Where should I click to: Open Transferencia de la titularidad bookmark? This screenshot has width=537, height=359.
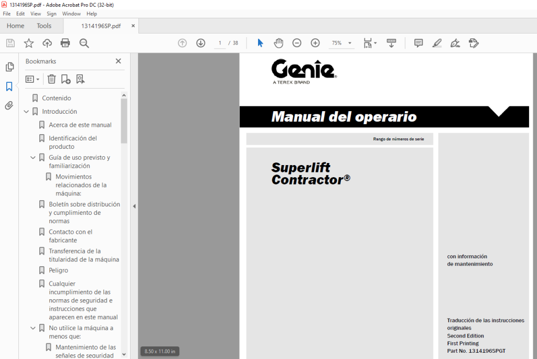click(x=84, y=255)
